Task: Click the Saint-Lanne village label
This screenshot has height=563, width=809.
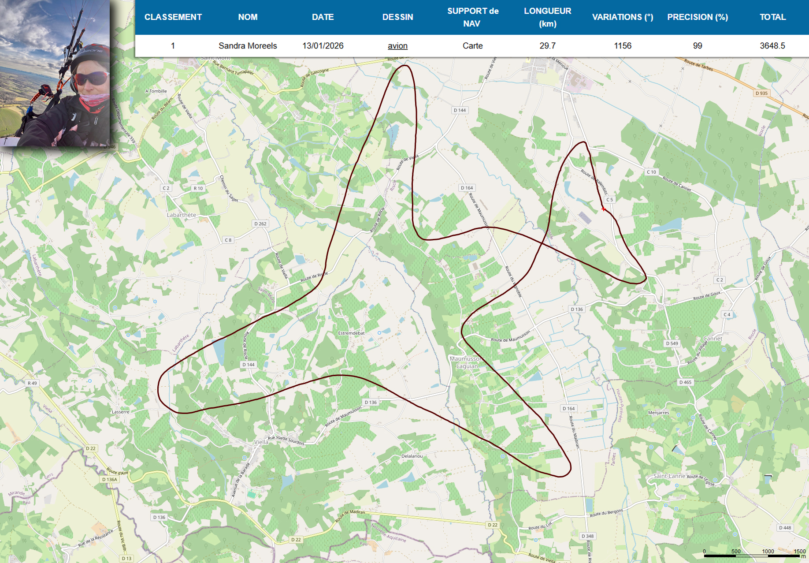Action: click(669, 476)
